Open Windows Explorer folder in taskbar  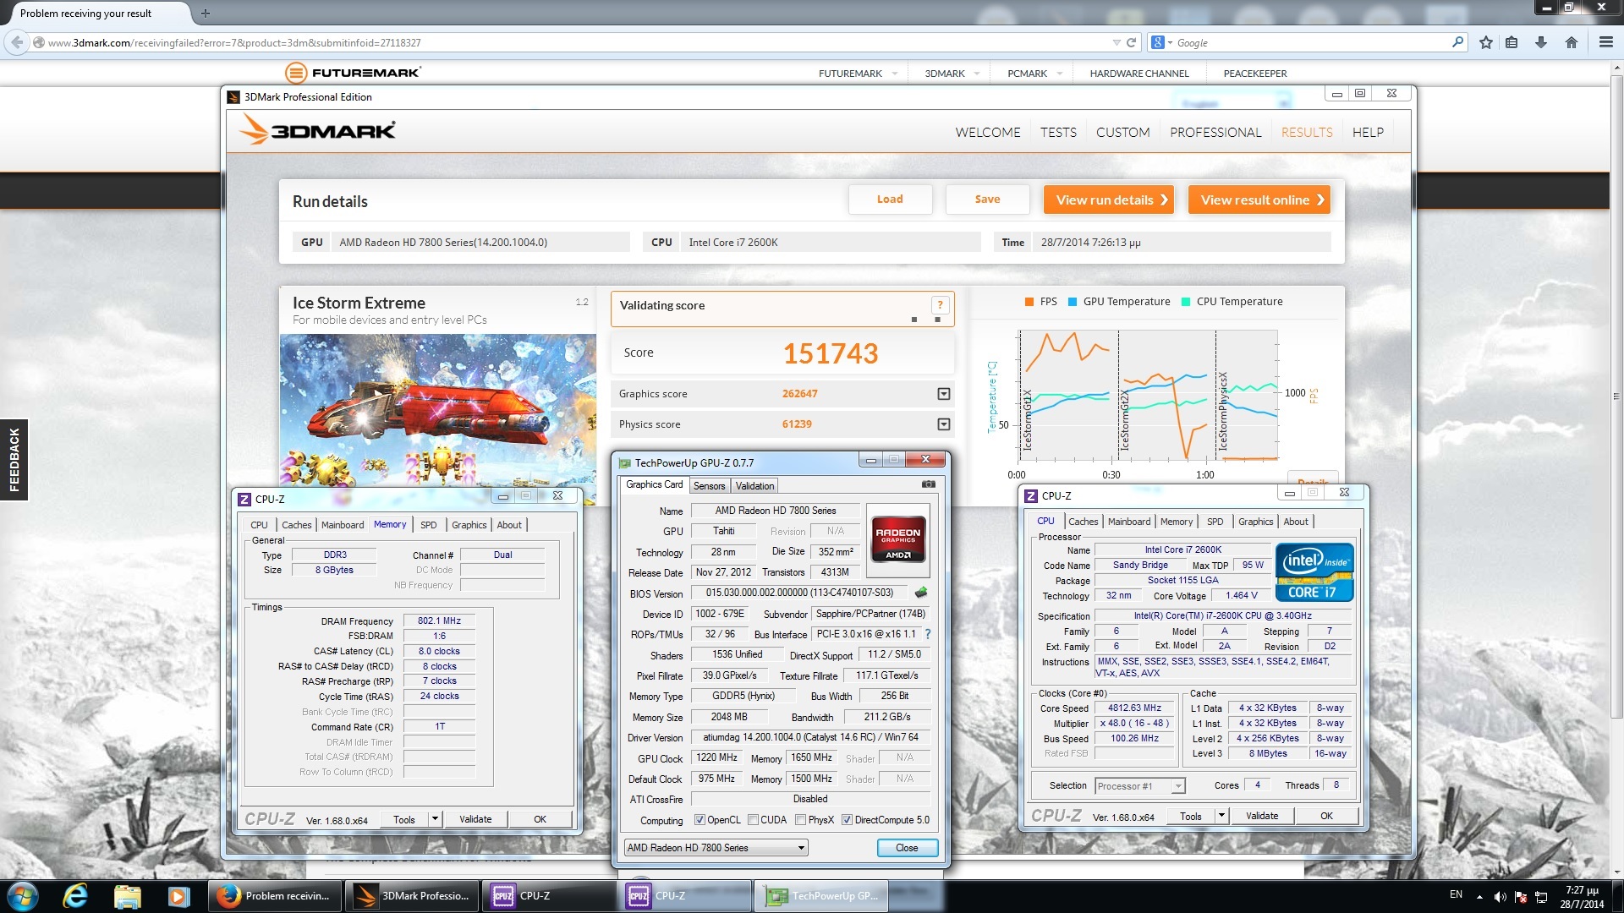click(x=127, y=896)
